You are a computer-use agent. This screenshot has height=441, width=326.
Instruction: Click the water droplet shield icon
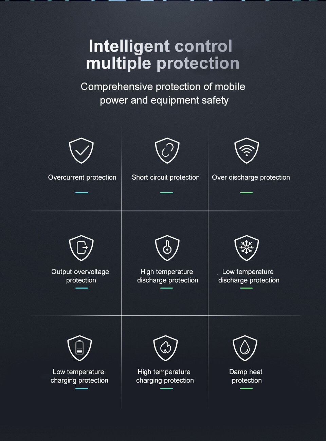[245, 348]
